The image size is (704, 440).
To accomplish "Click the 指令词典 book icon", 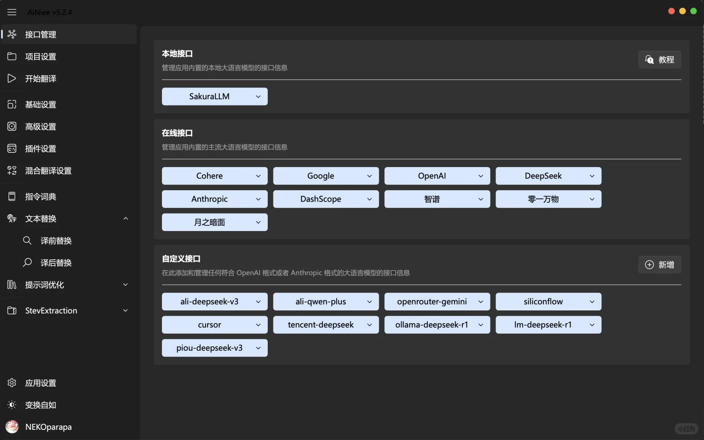I will click(x=12, y=196).
